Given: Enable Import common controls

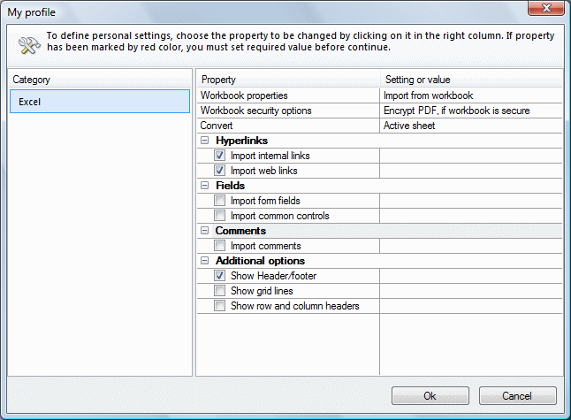Looking at the screenshot, I should click(219, 216).
